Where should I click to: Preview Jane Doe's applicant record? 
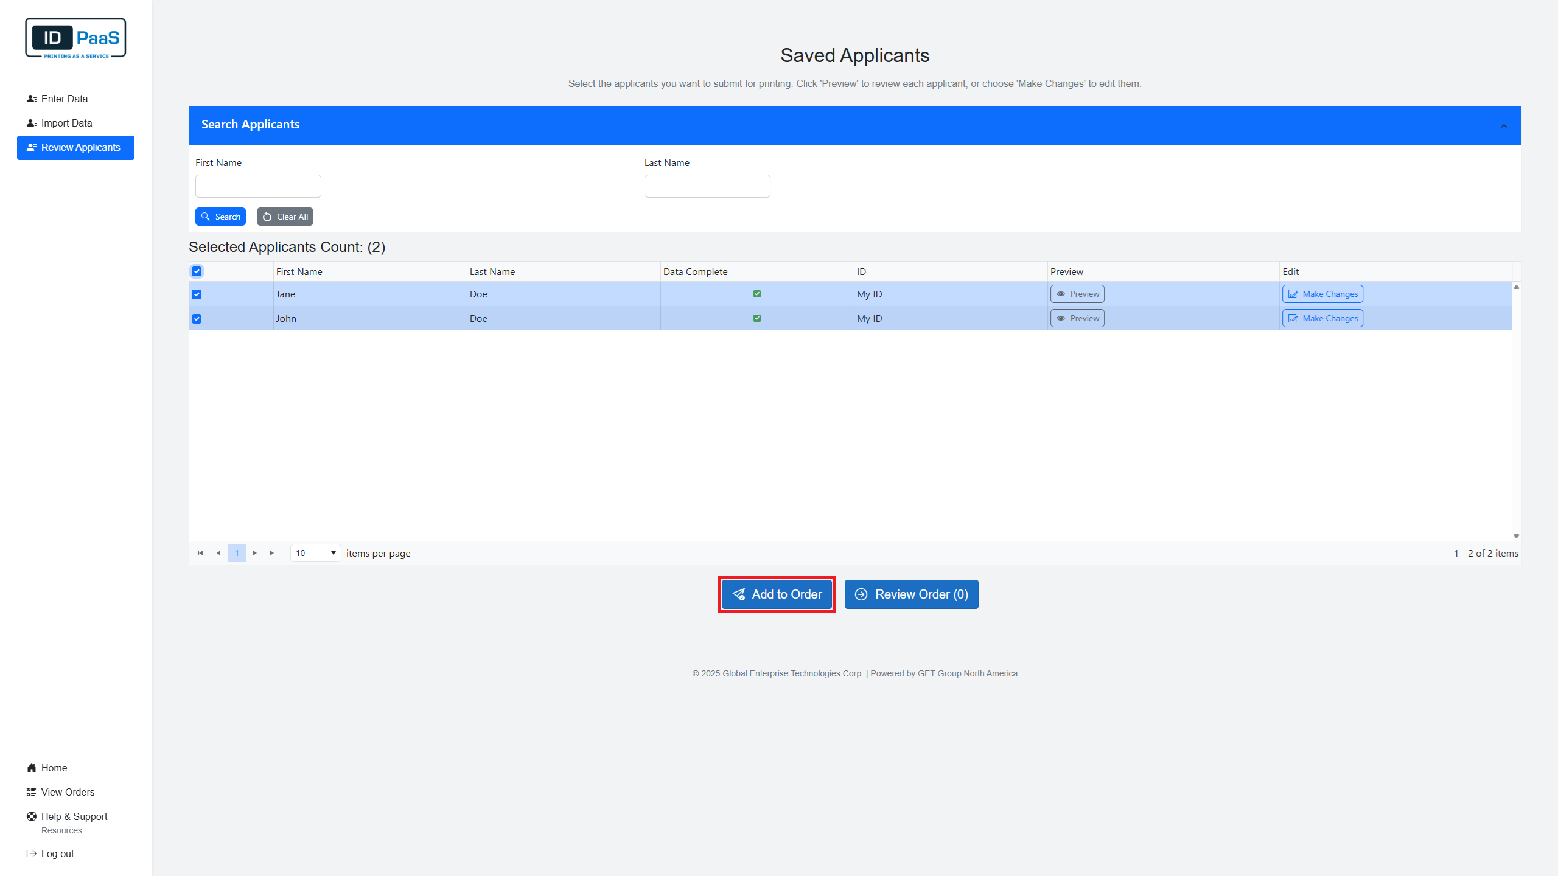(1077, 294)
